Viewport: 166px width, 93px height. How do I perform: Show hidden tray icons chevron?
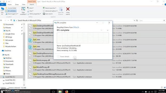coord(143,92)
